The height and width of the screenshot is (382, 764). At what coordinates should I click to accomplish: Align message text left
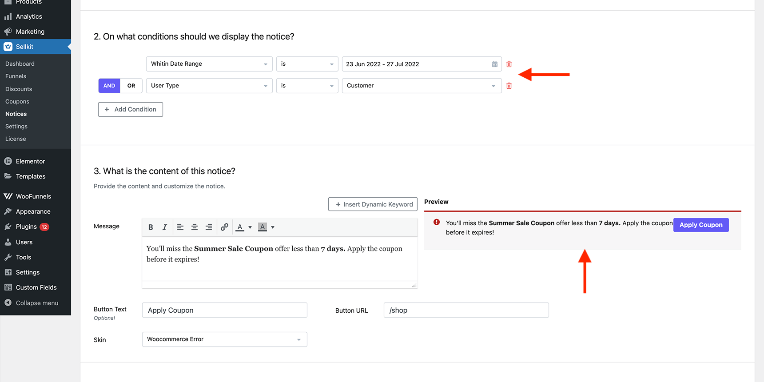coord(180,227)
